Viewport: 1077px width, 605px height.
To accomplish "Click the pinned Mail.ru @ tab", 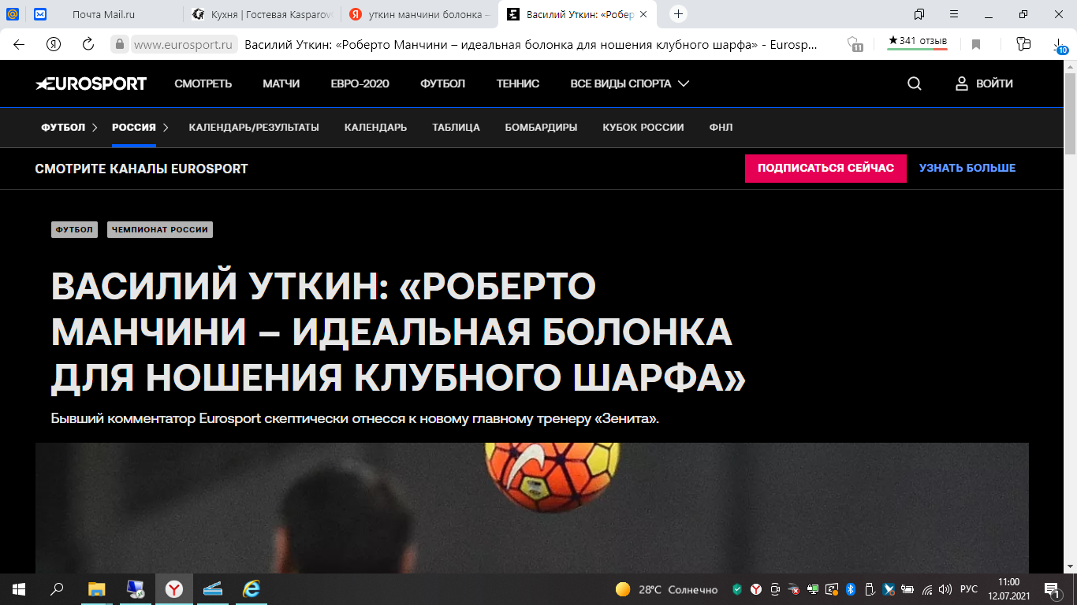I will [13, 14].
